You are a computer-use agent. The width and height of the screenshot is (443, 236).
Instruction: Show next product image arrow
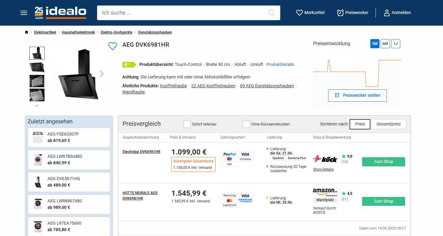102,74
